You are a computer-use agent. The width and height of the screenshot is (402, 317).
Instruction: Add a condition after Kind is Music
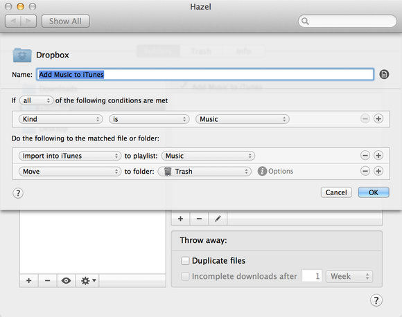378,119
